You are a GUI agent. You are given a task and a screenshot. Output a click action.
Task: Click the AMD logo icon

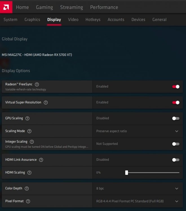click(x=6, y=7)
